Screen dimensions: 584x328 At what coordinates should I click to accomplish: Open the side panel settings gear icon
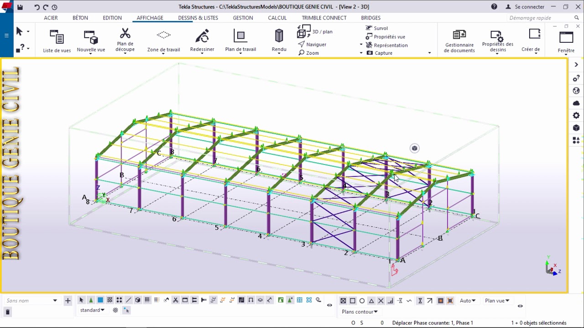click(576, 116)
